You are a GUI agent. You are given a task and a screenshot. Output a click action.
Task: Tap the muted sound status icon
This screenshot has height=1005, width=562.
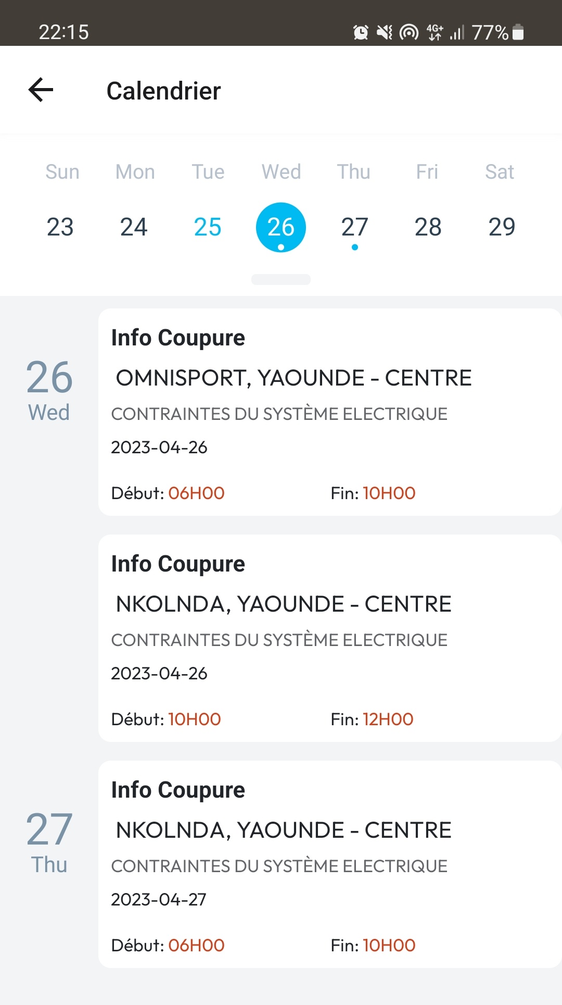tap(385, 32)
